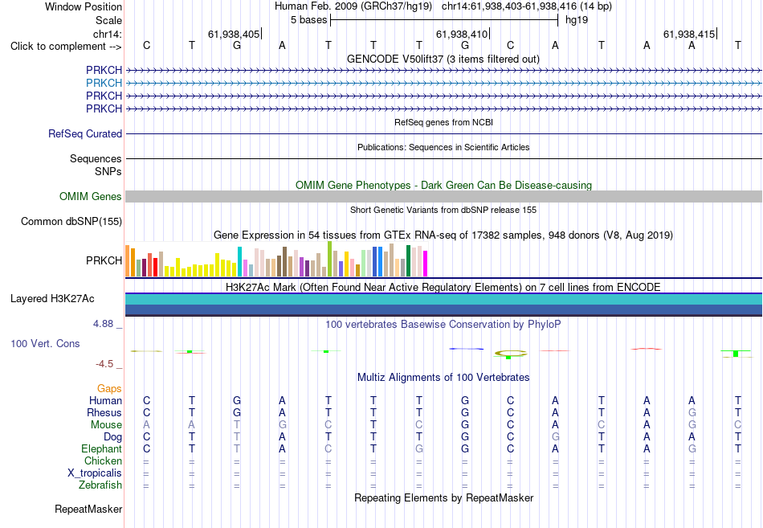Click the turquoise H3K27Ac signal band
The width and height of the screenshot is (763, 528).
(443, 299)
